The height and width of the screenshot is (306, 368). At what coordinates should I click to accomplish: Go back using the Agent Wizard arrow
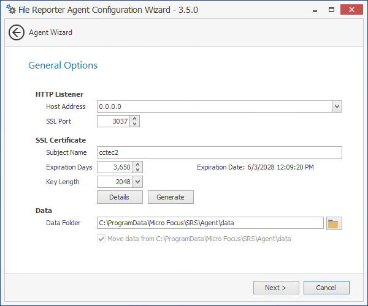(x=17, y=32)
